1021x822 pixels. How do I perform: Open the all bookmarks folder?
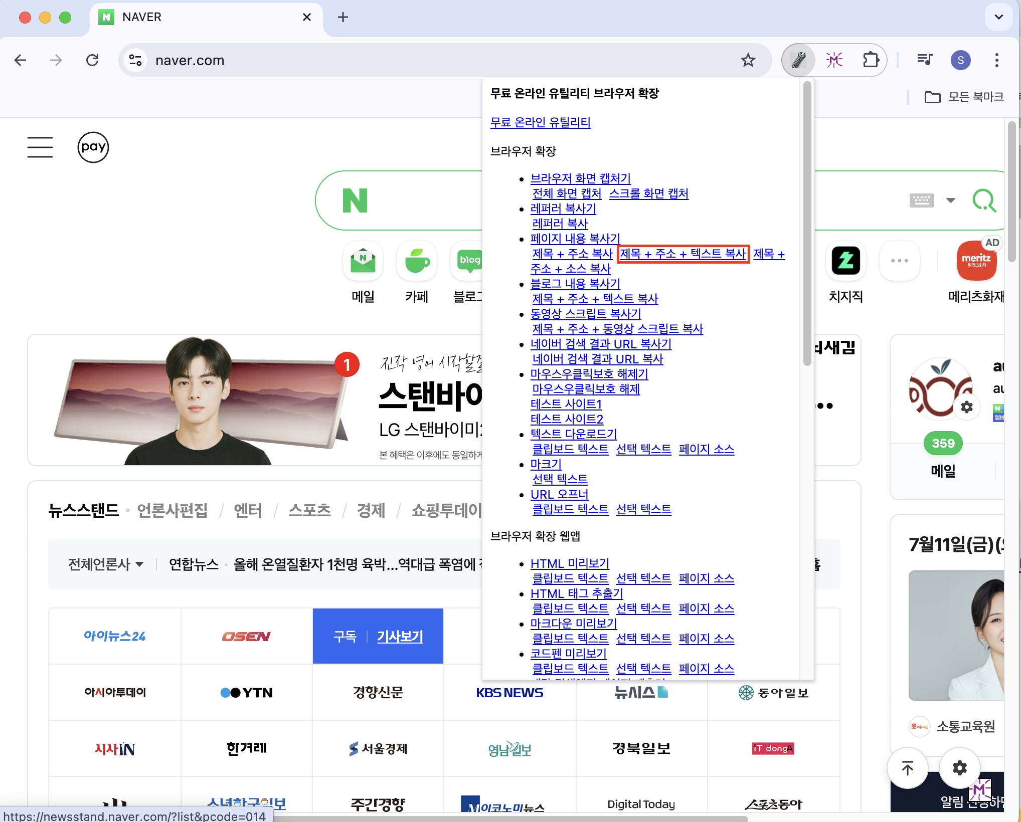[x=964, y=97]
